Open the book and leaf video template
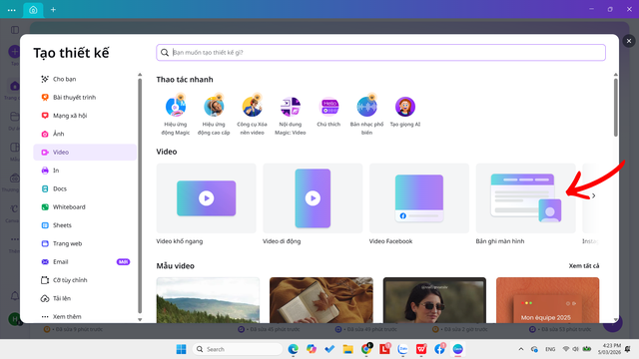 click(x=321, y=300)
